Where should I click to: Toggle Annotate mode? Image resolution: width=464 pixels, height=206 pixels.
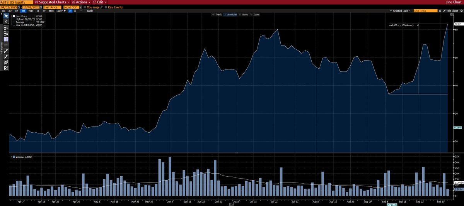tap(230, 15)
